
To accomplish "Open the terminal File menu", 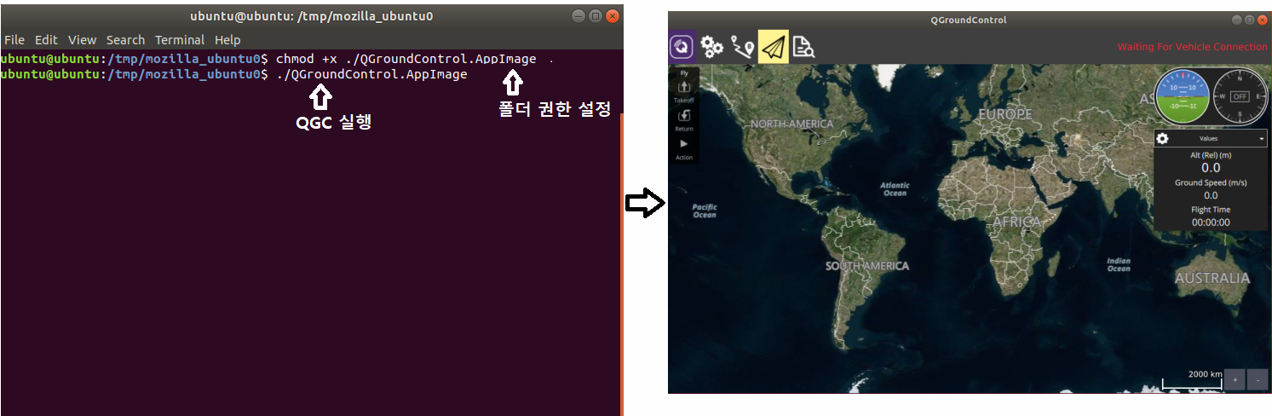I will (14, 40).
